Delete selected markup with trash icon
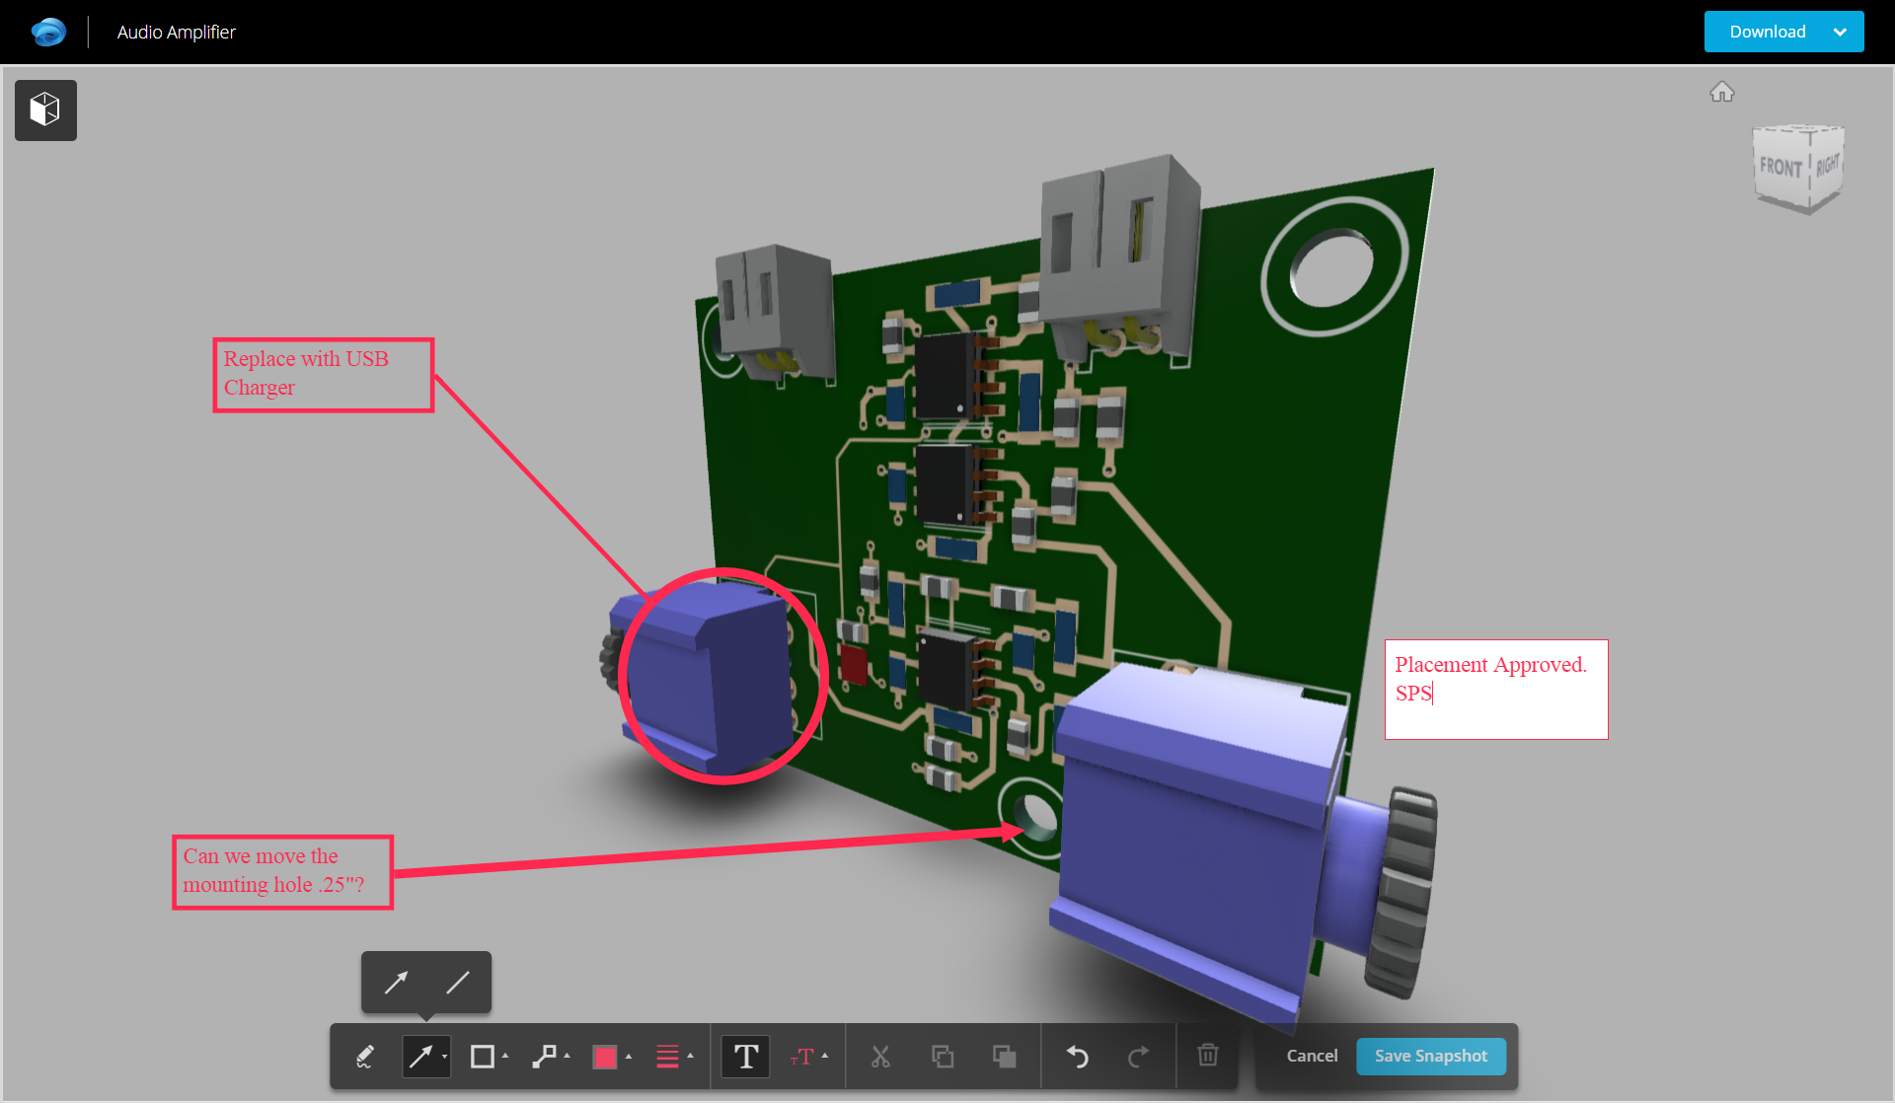Screen dimensions: 1895x1103 pos(1207,1056)
